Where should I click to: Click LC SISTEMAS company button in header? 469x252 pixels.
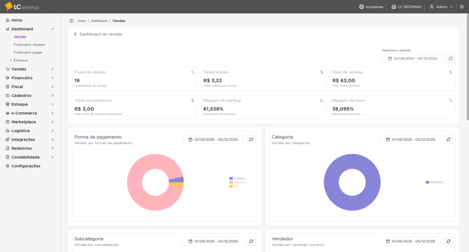(x=406, y=7)
